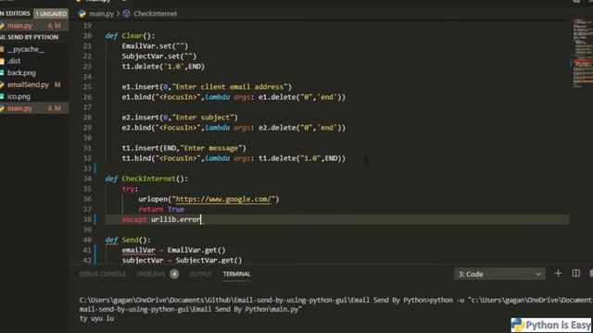This screenshot has height=333, width=593.
Task: Click the 'try:' keyword on line 35
Action: click(x=130, y=189)
